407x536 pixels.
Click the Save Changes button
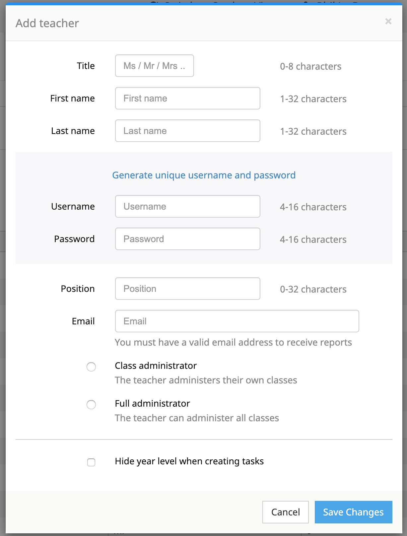tap(353, 512)
